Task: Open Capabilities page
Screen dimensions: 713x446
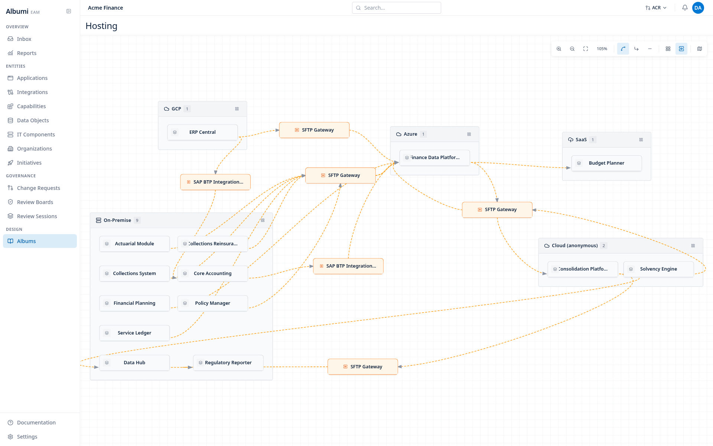Action: click(x=40, y=106)
